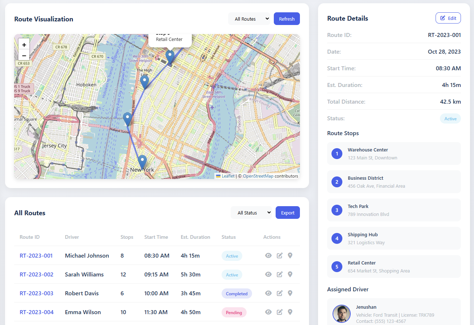Screen dimensions: 474x325
Task: Export the routes table
Action: click(288, 213)
